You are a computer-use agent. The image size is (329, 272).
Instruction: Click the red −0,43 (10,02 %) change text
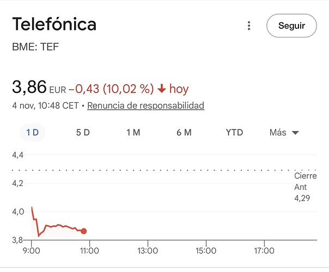(114, 89)
